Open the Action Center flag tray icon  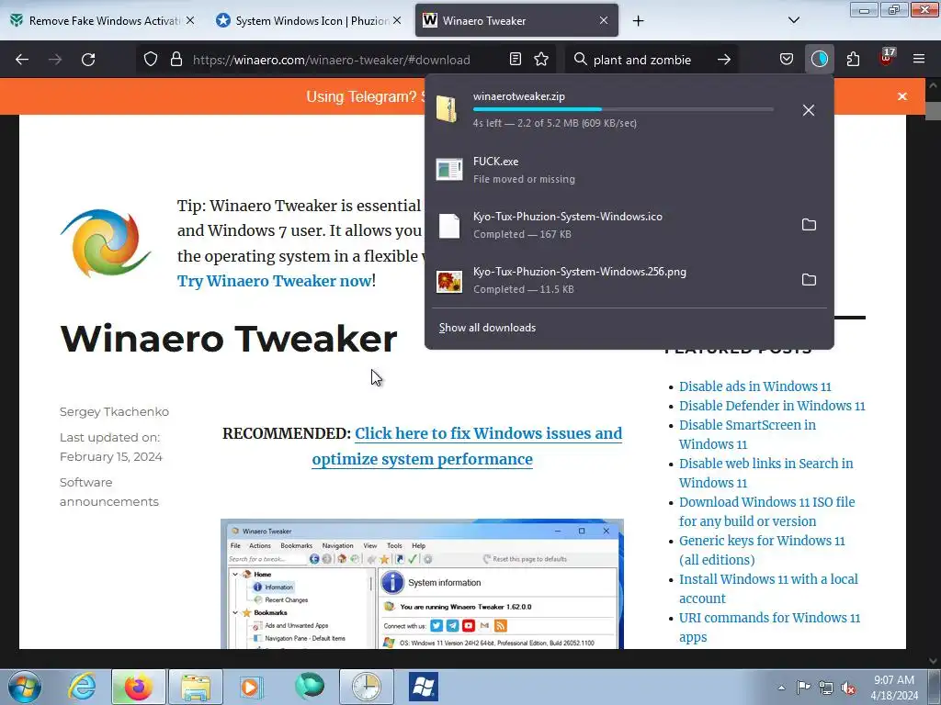tap(803, 688)
